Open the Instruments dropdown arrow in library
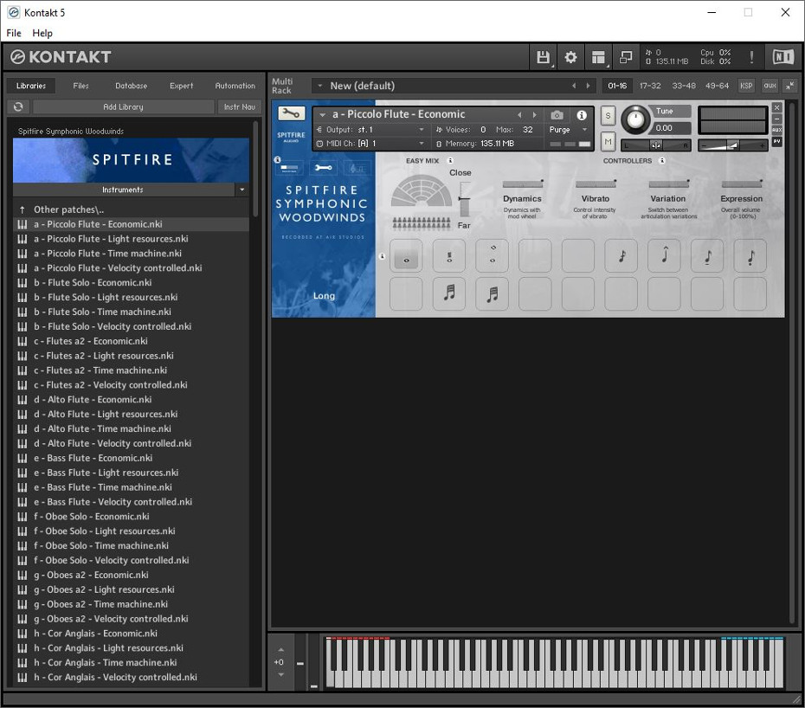Viewport: 805px width, 708px height. (242, 190)
